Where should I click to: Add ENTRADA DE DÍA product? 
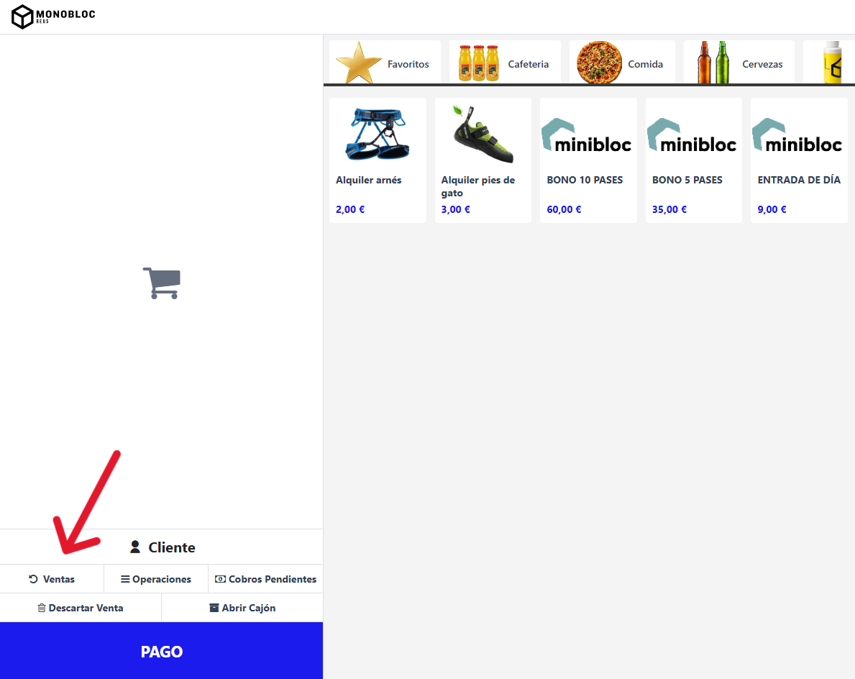[799, 160]
